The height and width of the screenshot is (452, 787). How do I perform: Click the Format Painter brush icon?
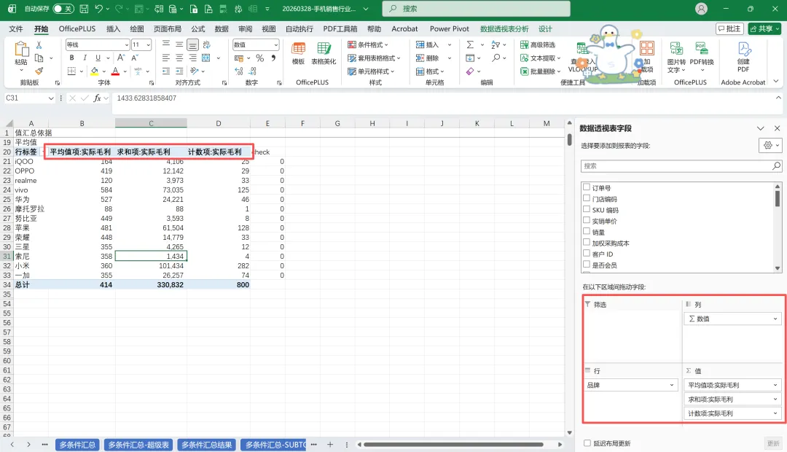pyautogui.click(x=39, y=71)
